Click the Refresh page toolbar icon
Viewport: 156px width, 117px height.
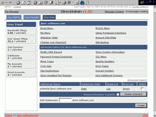click(x=23, y=3)
